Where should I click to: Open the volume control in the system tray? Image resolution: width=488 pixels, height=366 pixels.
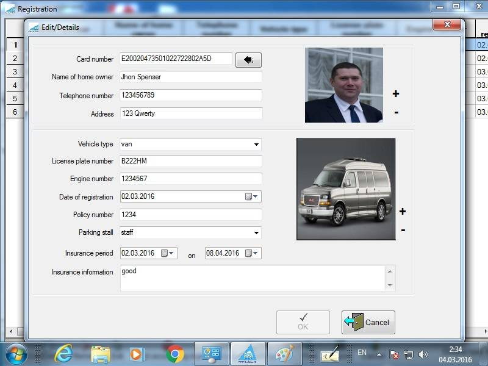point(423,353)
